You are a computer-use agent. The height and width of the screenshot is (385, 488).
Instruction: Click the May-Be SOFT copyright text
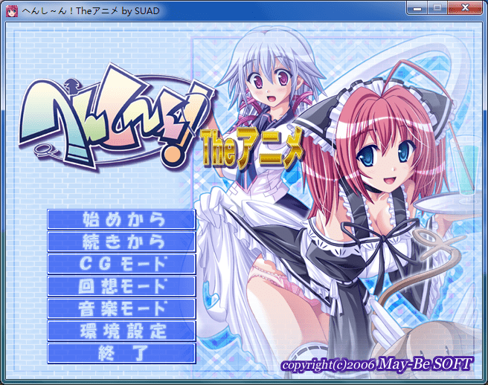coord(377,366)
